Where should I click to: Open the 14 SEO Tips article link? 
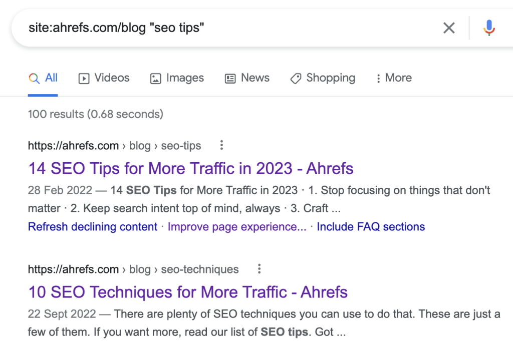tap(190, 169)
